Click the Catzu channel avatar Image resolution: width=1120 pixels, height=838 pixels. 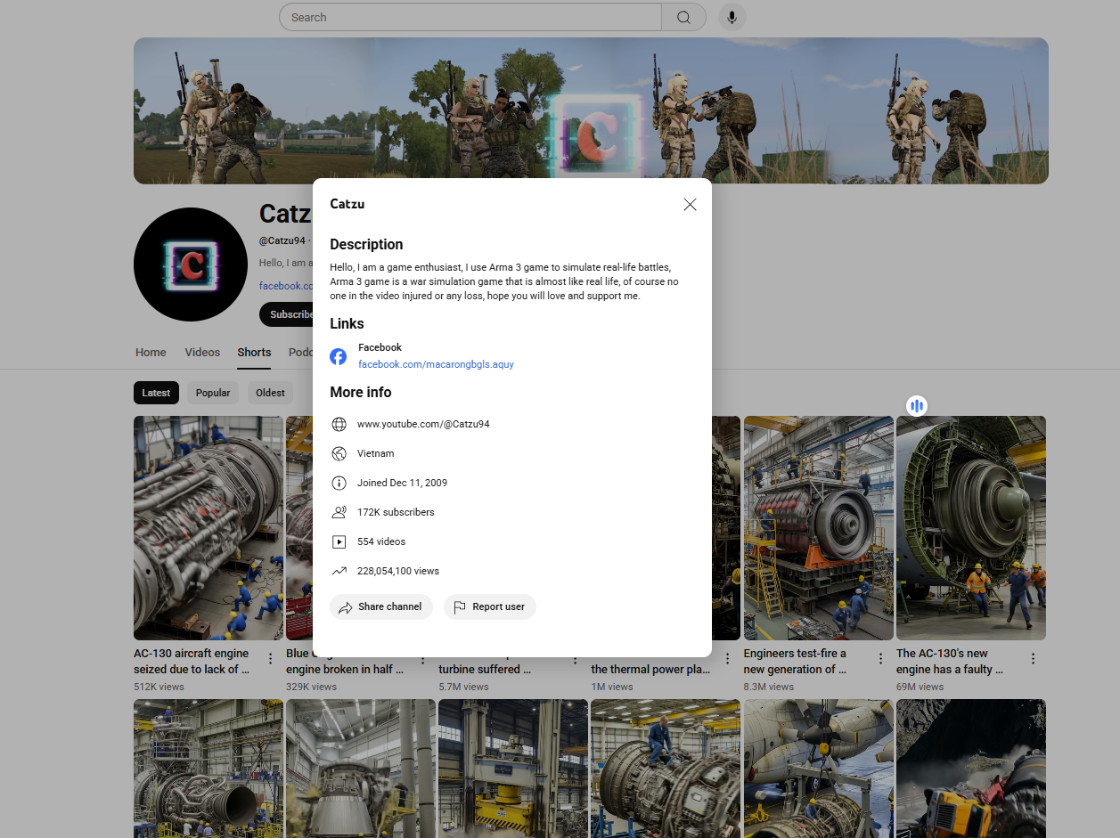pyautogui.click(x=191, y=264)
